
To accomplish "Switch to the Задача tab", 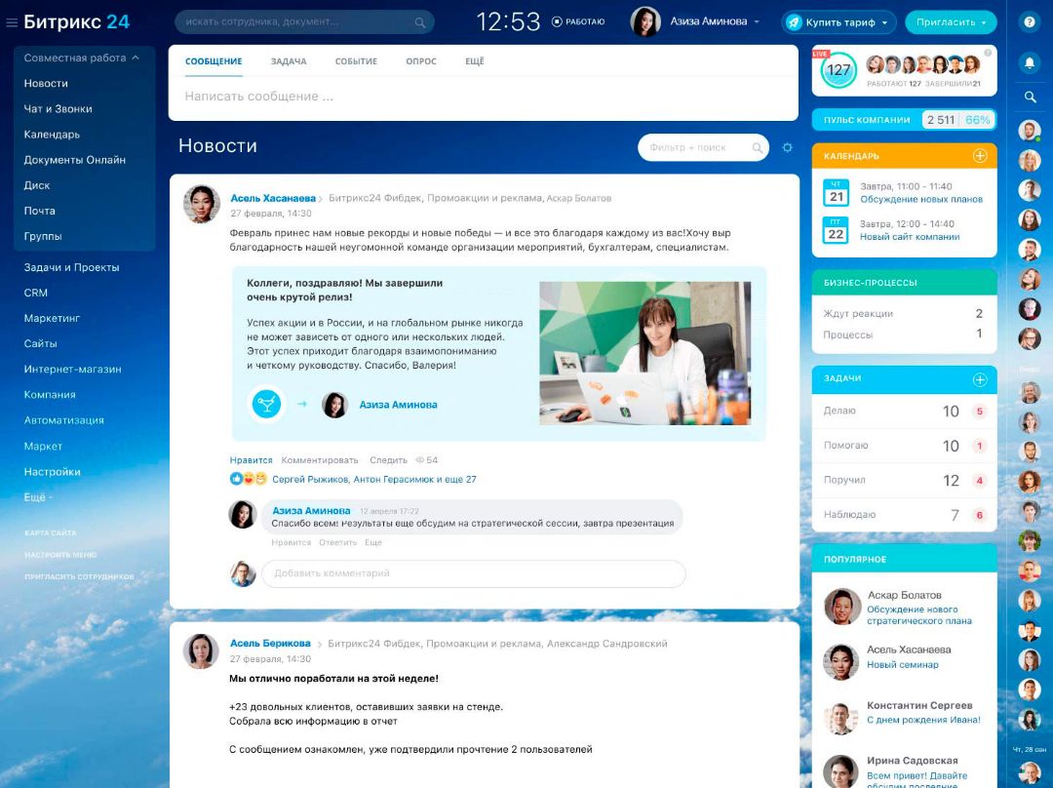I will click(x=289, y=61).
